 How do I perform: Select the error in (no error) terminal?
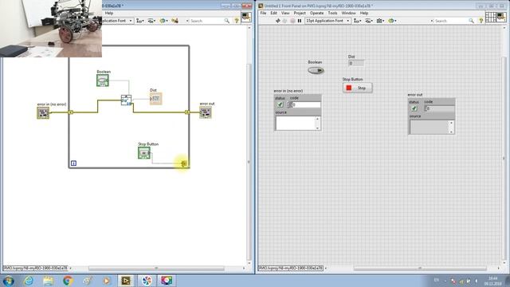point(43,113)
